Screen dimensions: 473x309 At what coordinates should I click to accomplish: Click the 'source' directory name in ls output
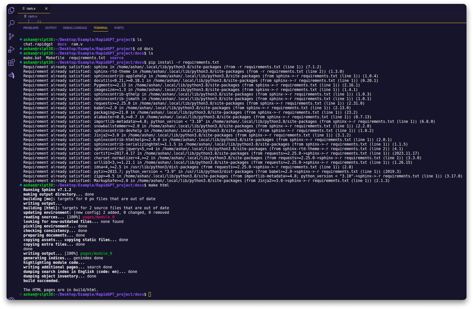117,58
